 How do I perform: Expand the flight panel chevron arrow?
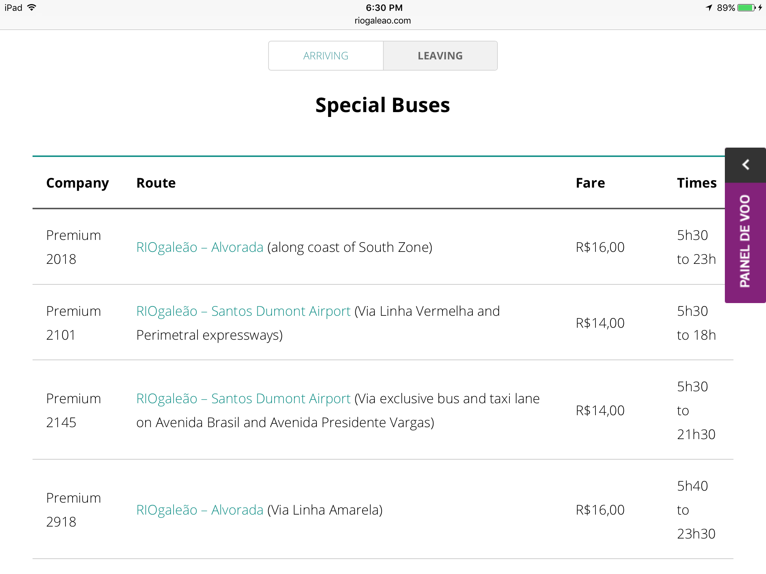click(x=745, y=165)
